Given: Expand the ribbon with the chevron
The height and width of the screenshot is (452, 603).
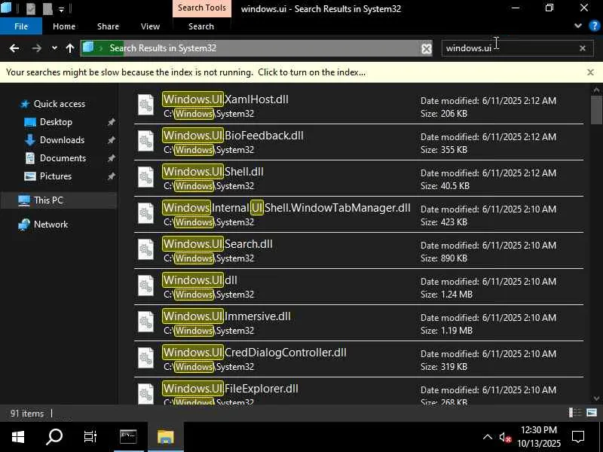Looking at the screenshot, I should (x=577, y=26).
